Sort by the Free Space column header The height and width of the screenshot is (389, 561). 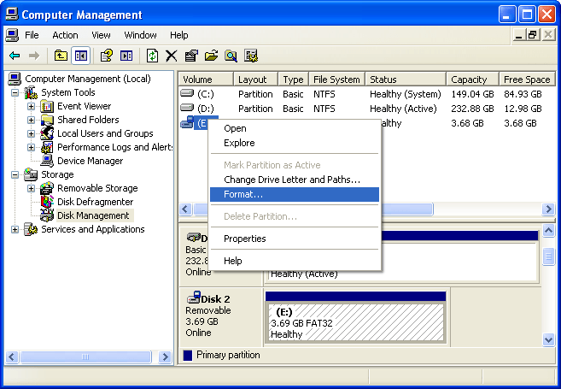(x=527, y=80)
